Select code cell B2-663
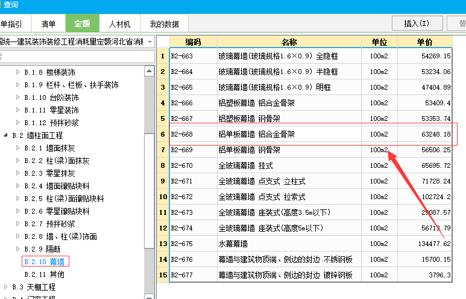 (193, 56)
